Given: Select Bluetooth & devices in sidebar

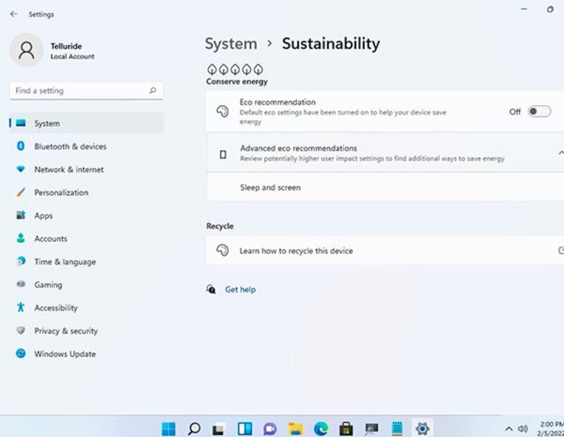Looking at the screenshot, I should (70, 147).
